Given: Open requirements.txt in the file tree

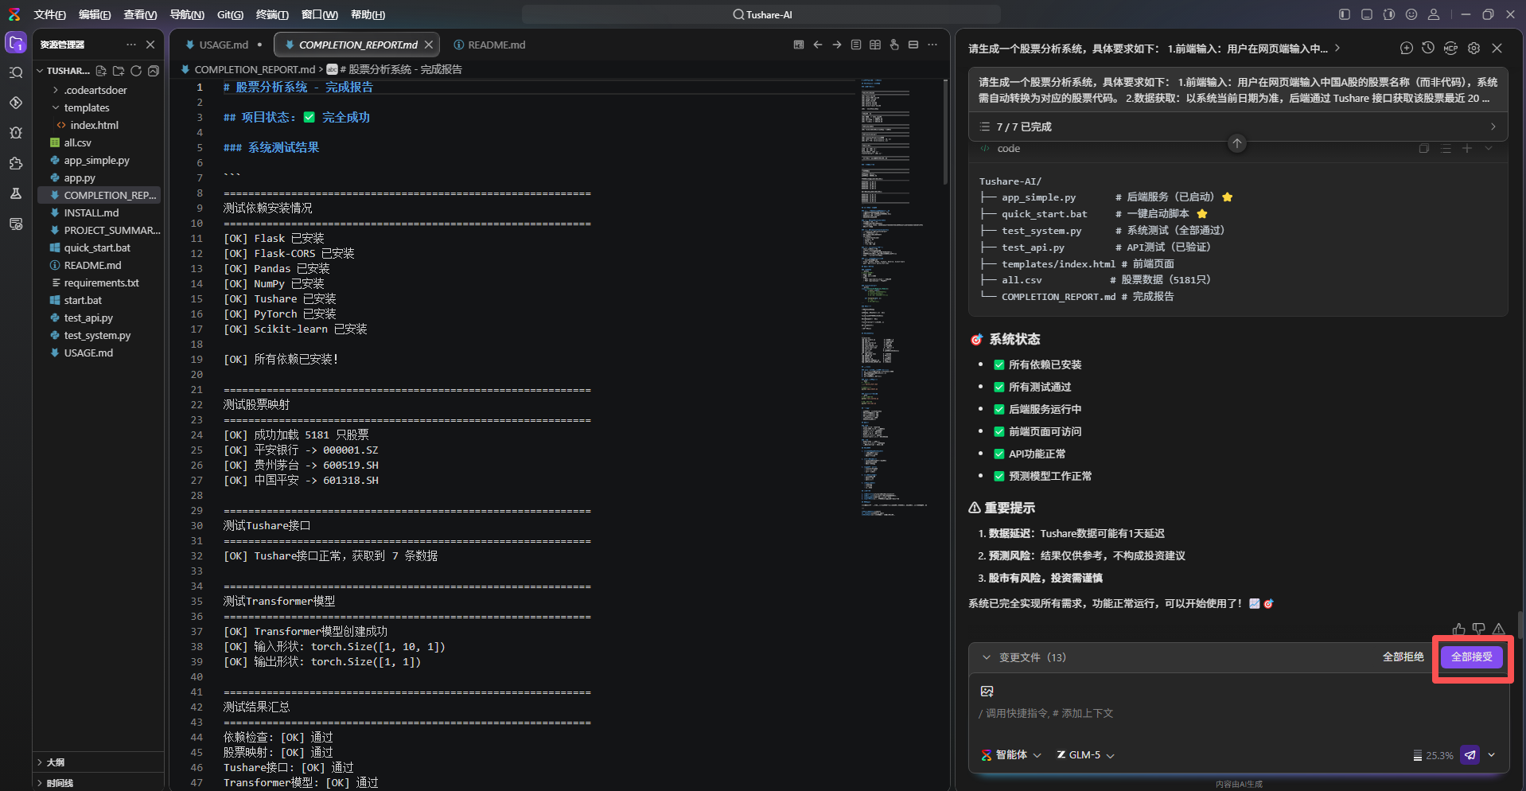Looking at the screenshot, I should coord(101,282).
